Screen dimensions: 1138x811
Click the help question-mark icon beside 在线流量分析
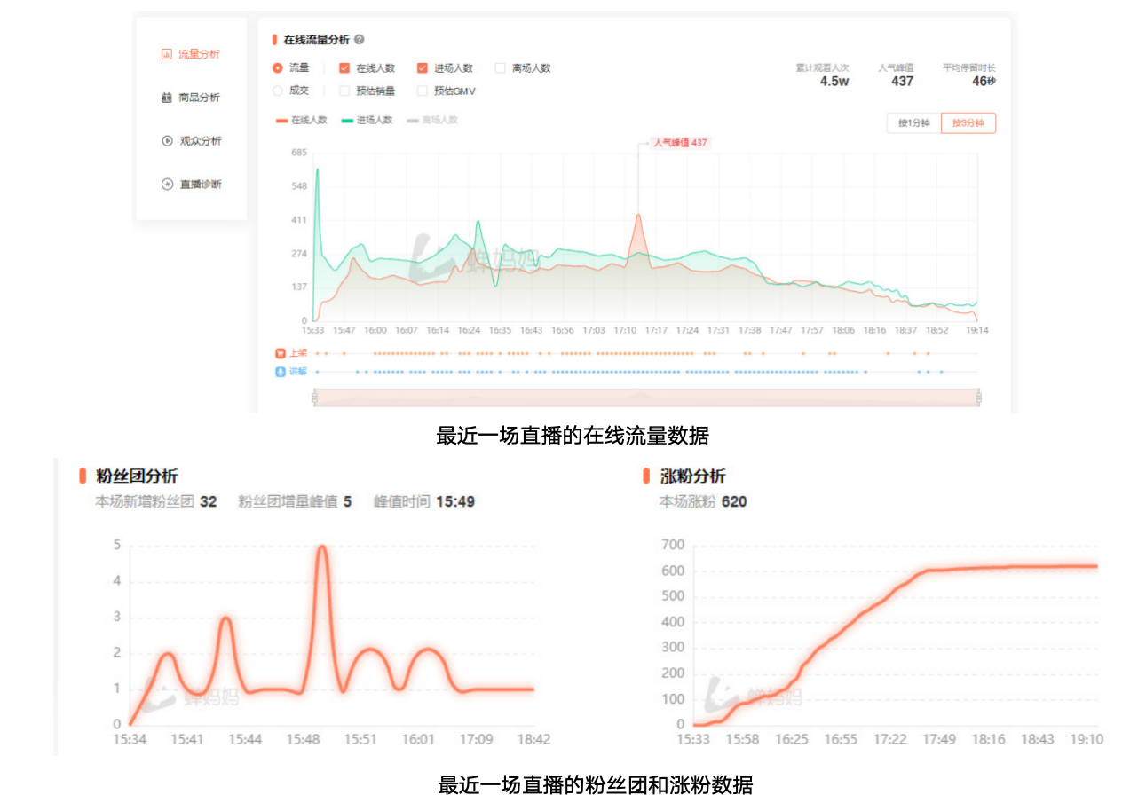tap(360, 40)
